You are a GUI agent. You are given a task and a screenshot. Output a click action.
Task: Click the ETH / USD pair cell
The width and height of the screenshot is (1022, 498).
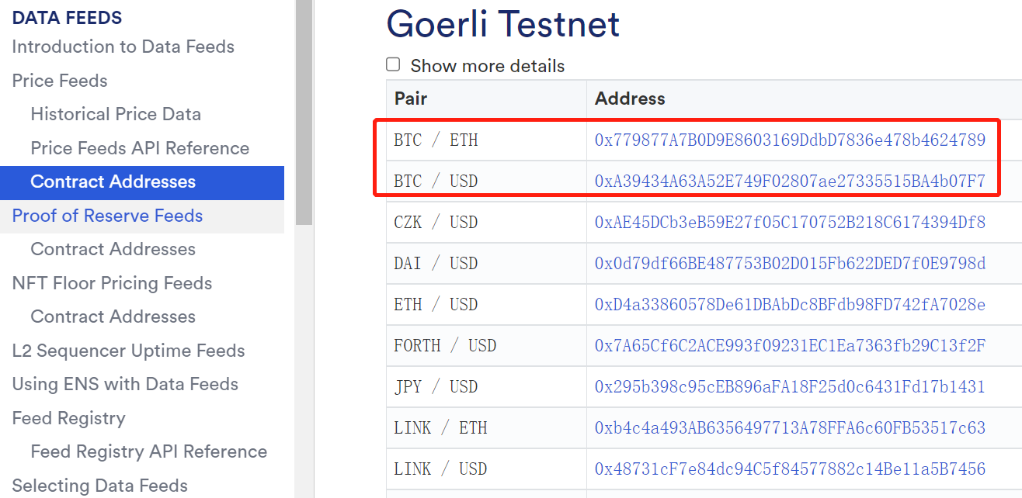pyautogui.click(x=486, y=305)
